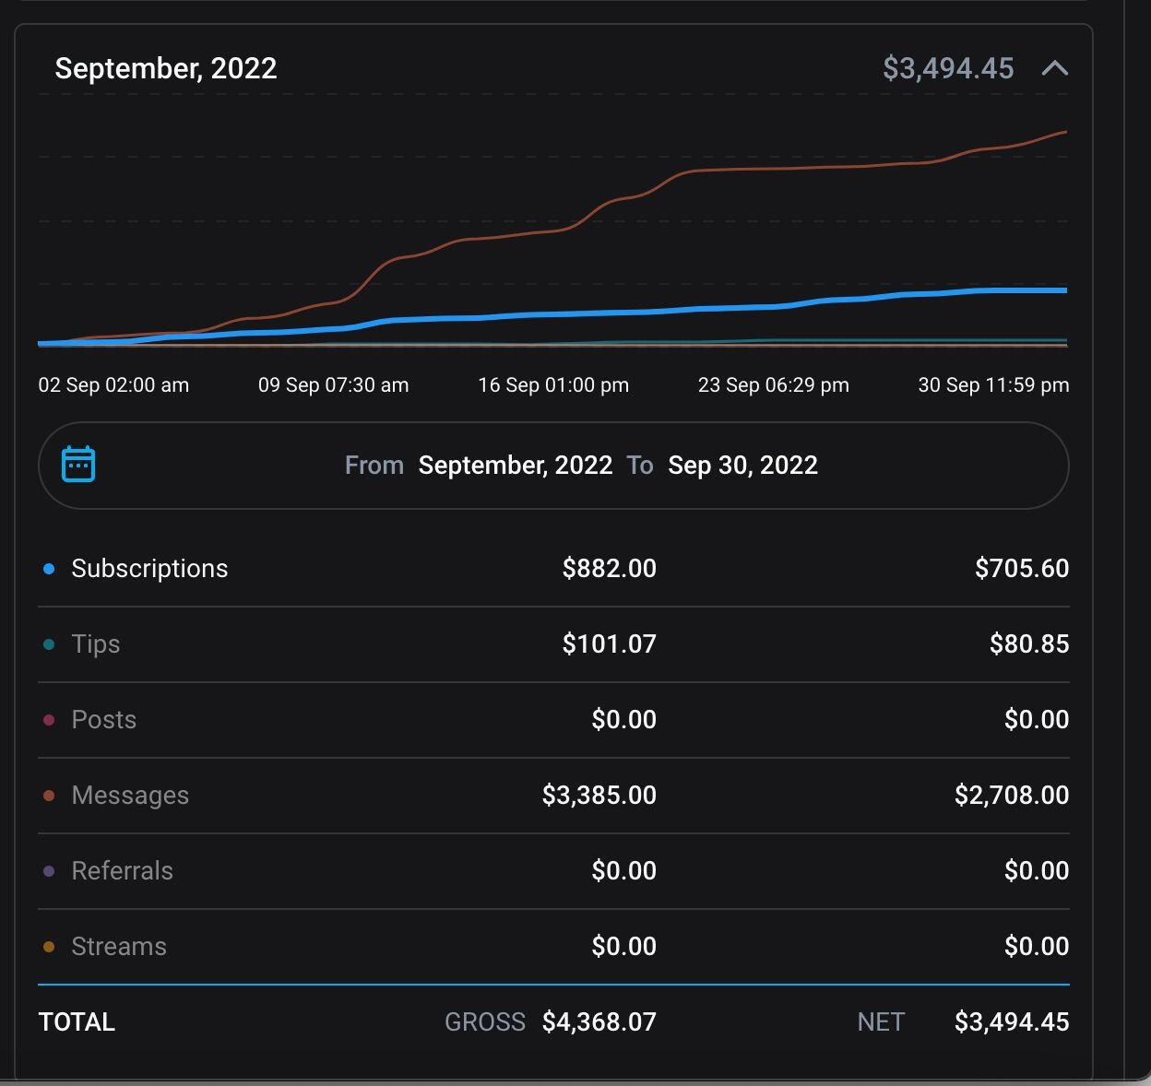Click the September, 2022 panel title
This screenshot has height=1086, width=1151.
pos(166,68)
